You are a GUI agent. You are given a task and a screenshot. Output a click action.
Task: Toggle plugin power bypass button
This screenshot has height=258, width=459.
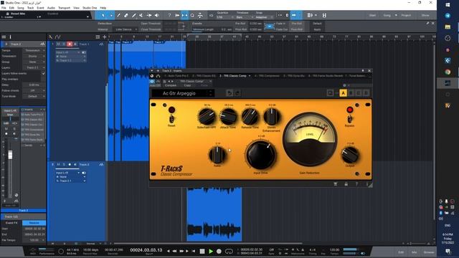coord(152,81)
